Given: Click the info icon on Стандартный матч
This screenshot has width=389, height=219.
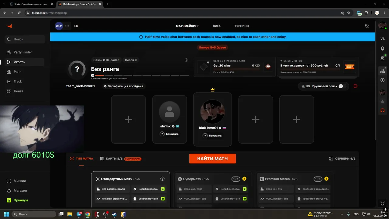Looking at the screenshot, I should pyautogui.click(x=162, y=179).
